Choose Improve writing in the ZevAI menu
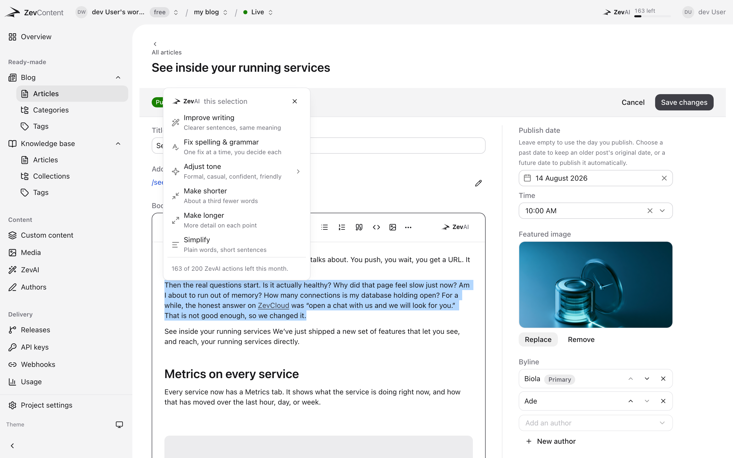 tap(236, 122)
